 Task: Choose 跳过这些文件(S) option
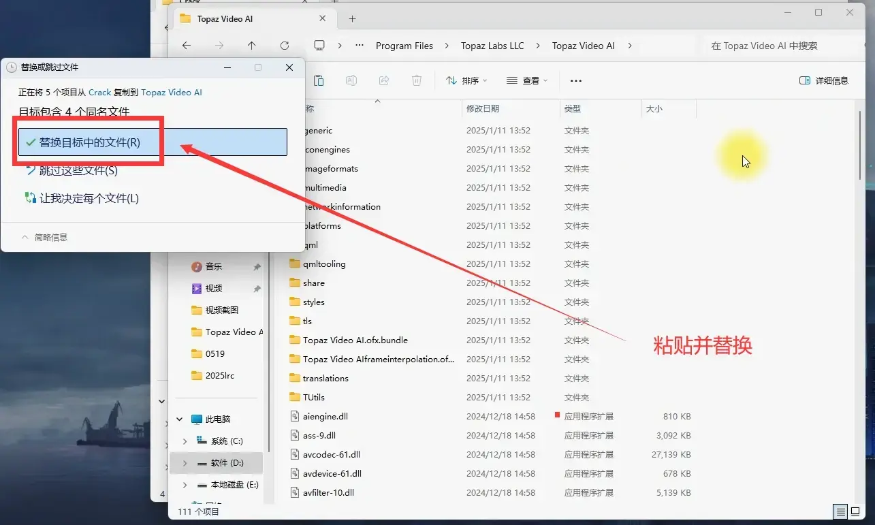click(71, 170)
